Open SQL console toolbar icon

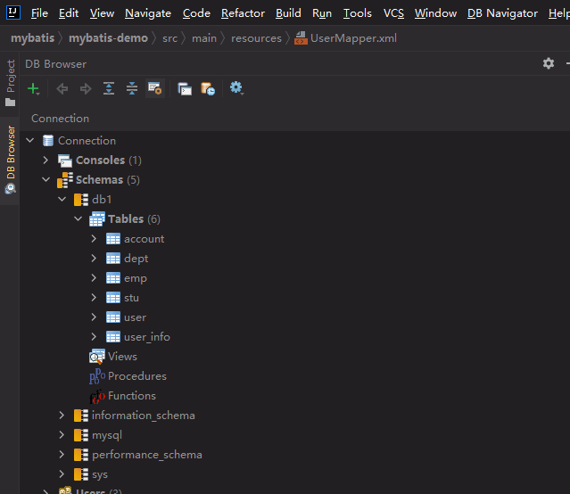coord(185,88)
